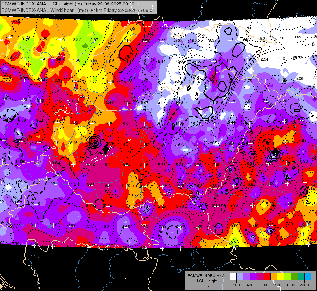Click the wind shear value '13.8'
Viewport: 317px width, 291px height.
coord(214,81)
